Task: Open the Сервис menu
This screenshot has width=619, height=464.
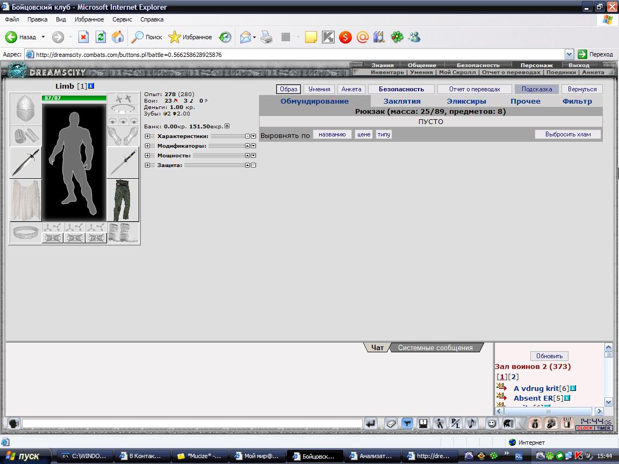Action: (122, 19)
